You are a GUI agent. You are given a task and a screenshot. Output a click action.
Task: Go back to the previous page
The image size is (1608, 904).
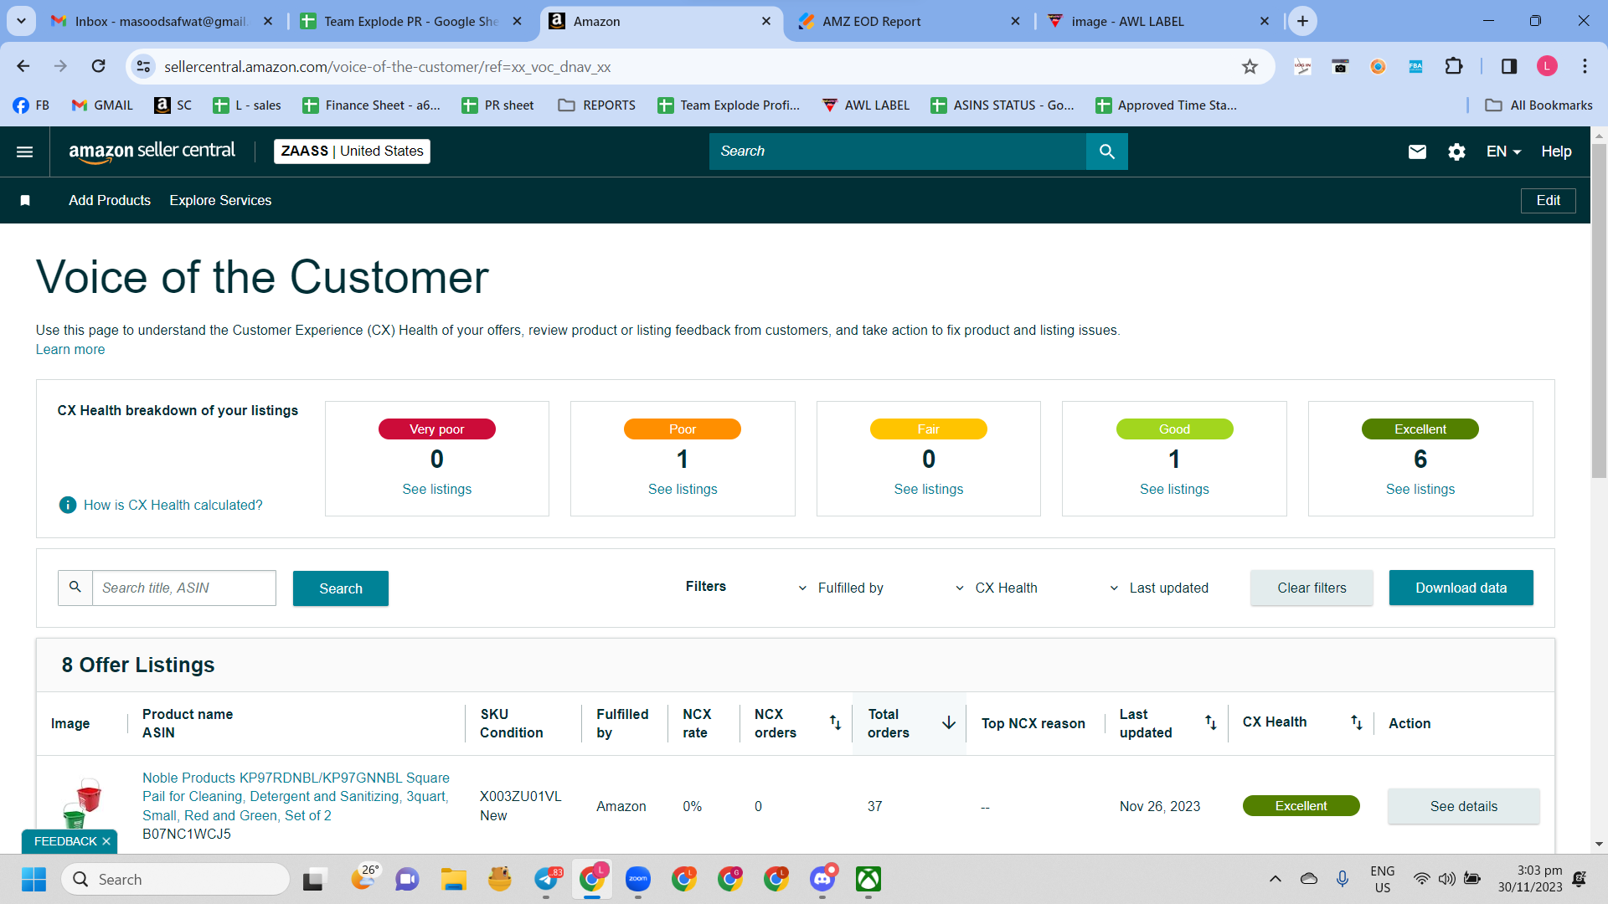click(23, 66)
